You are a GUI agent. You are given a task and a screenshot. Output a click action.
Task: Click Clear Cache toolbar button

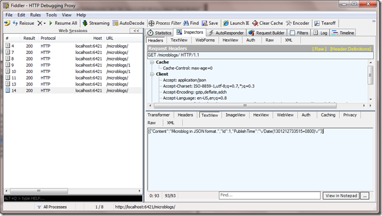(268, 23)
